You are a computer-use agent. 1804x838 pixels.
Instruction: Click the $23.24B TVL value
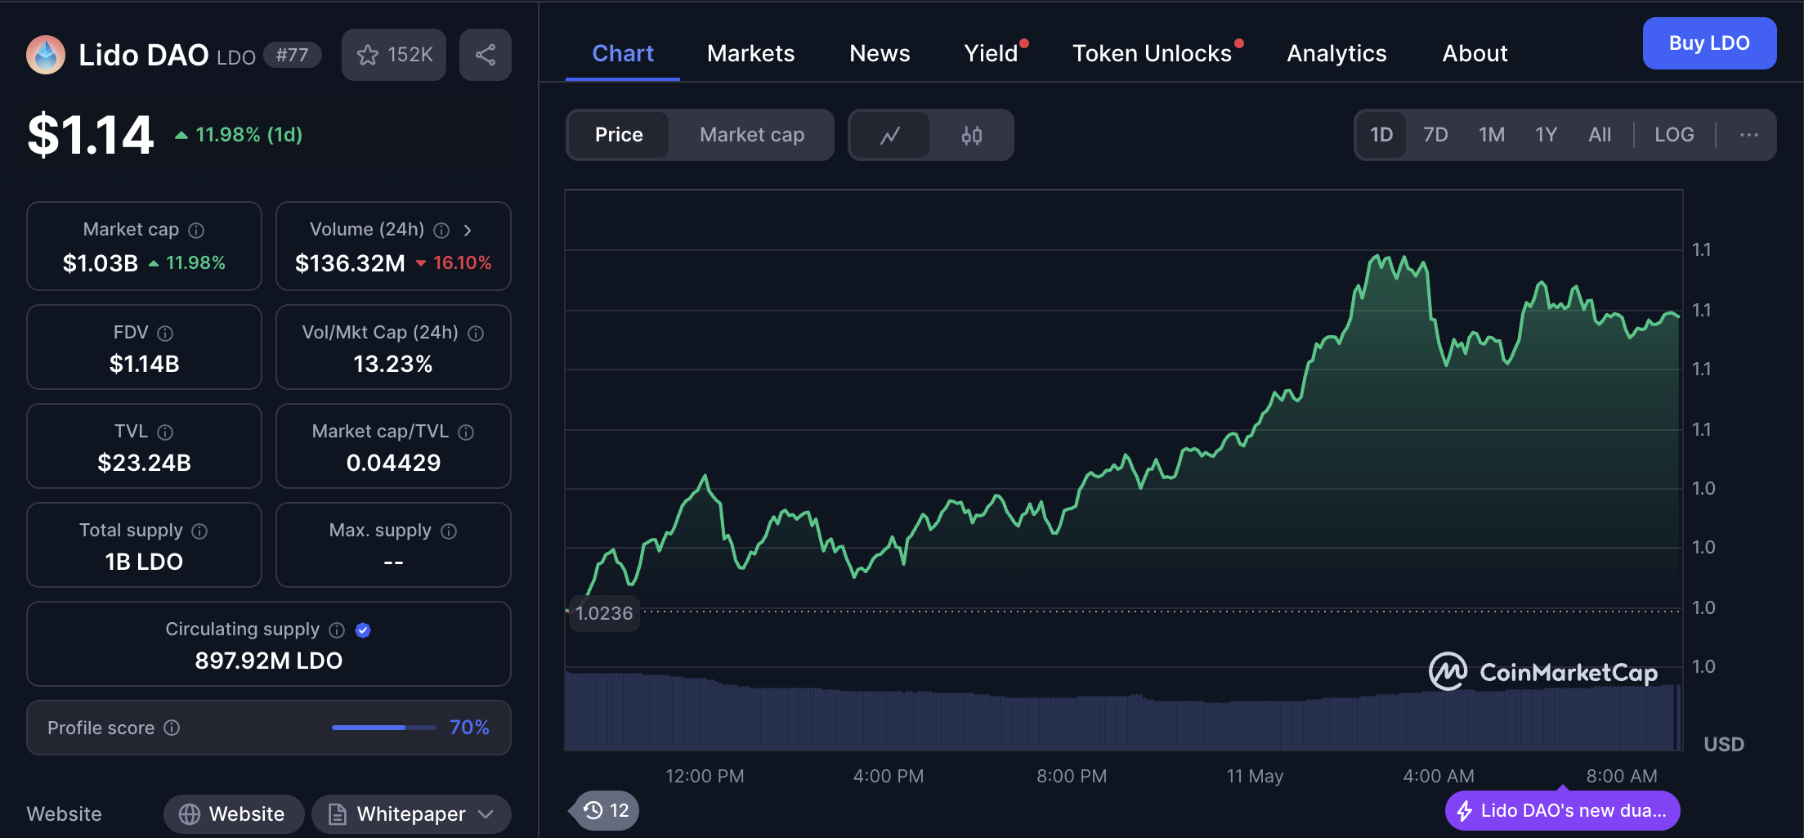[x=144, y=463]
